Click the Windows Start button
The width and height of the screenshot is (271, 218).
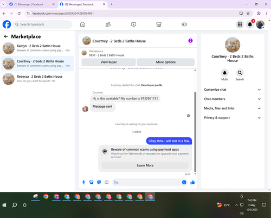(x=4, y=205)
